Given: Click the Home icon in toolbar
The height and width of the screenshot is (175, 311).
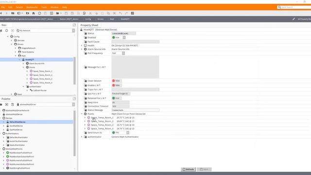Looking at the screenshot, I should (34, 13).
